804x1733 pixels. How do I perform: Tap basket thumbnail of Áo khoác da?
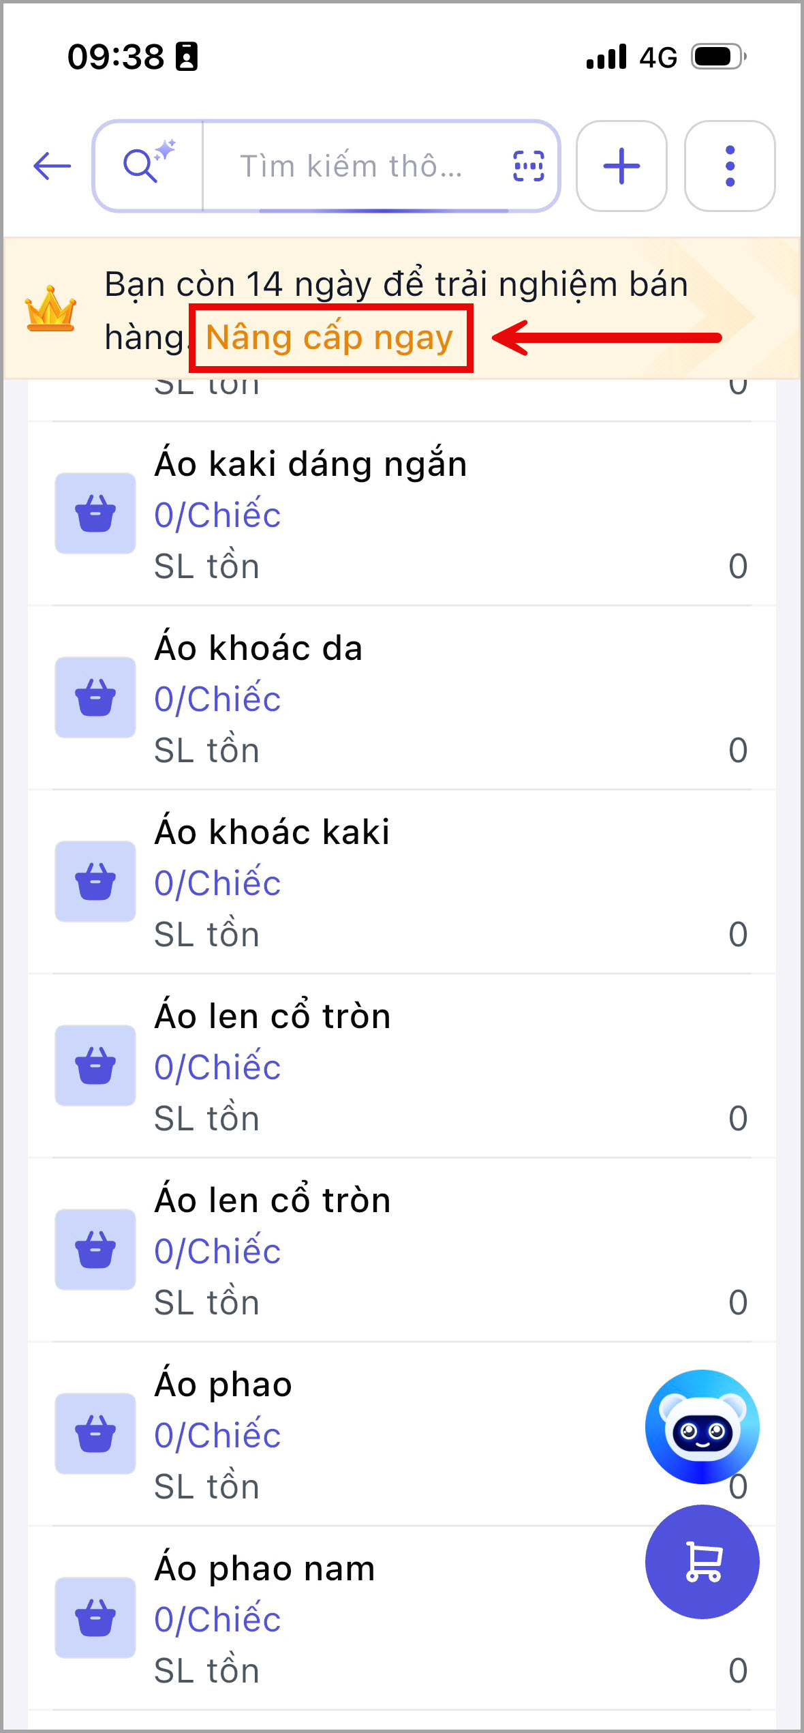[x=95, y=697]
